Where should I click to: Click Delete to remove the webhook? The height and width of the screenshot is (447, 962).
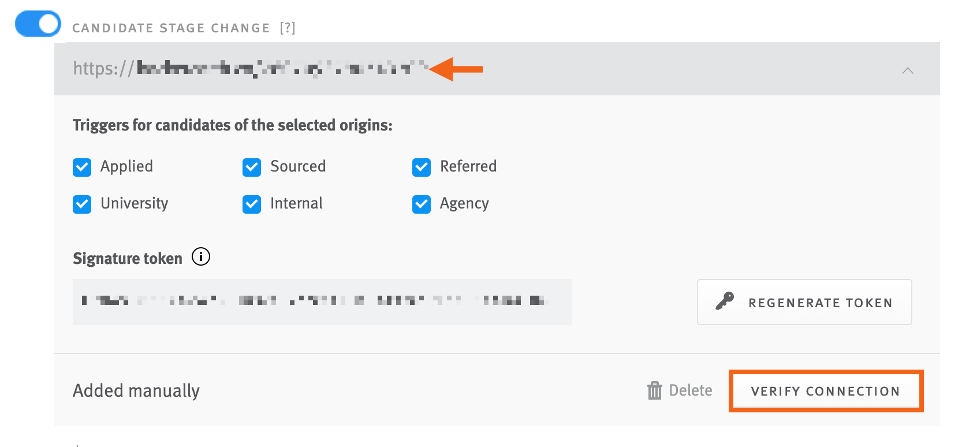689,390
